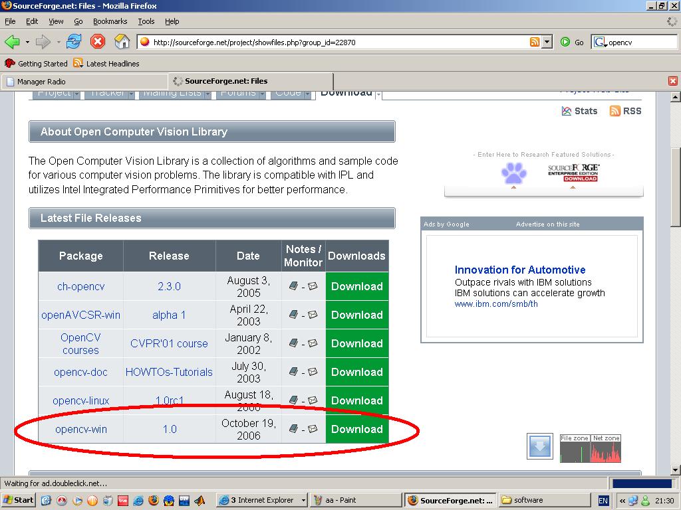The width and height of the screenshot is (681, 510).
Task: Click the Stop loading icon
Action: tap(98, 41)
